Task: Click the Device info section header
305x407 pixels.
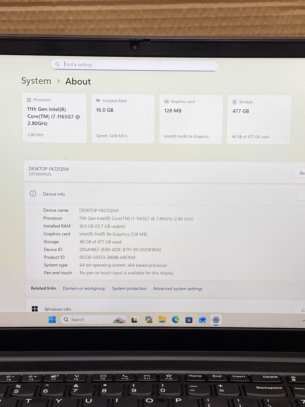Action: [164, 194]
